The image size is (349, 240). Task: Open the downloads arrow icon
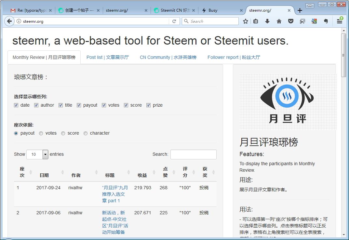pyautogui.click(x=267, y=21)
